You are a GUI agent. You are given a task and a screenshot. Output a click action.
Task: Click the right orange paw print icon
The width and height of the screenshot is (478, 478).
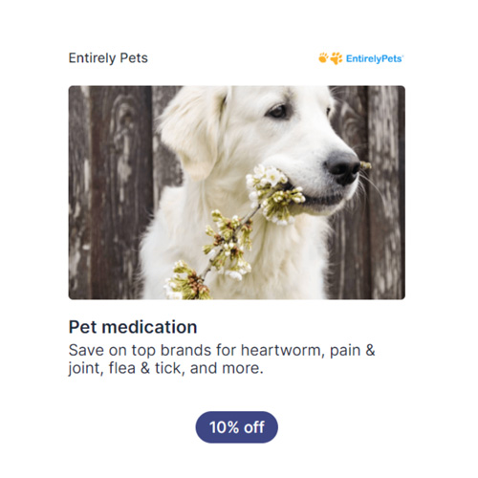(336, 58)
